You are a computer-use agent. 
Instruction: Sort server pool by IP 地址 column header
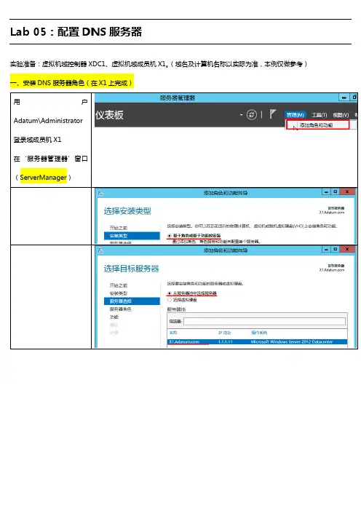point(224,333)
